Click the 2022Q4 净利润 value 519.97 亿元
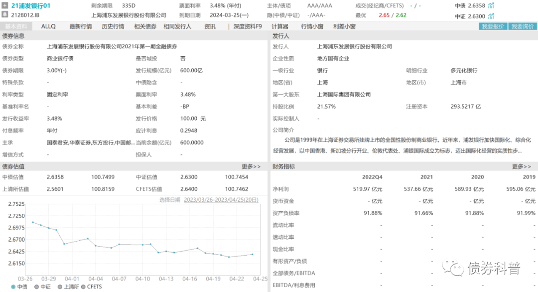 point(368,189)
